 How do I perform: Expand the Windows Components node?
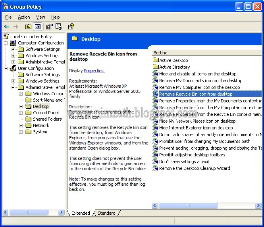[21, 94]
